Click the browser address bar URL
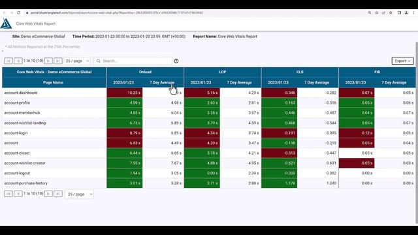 click(116, 12)
